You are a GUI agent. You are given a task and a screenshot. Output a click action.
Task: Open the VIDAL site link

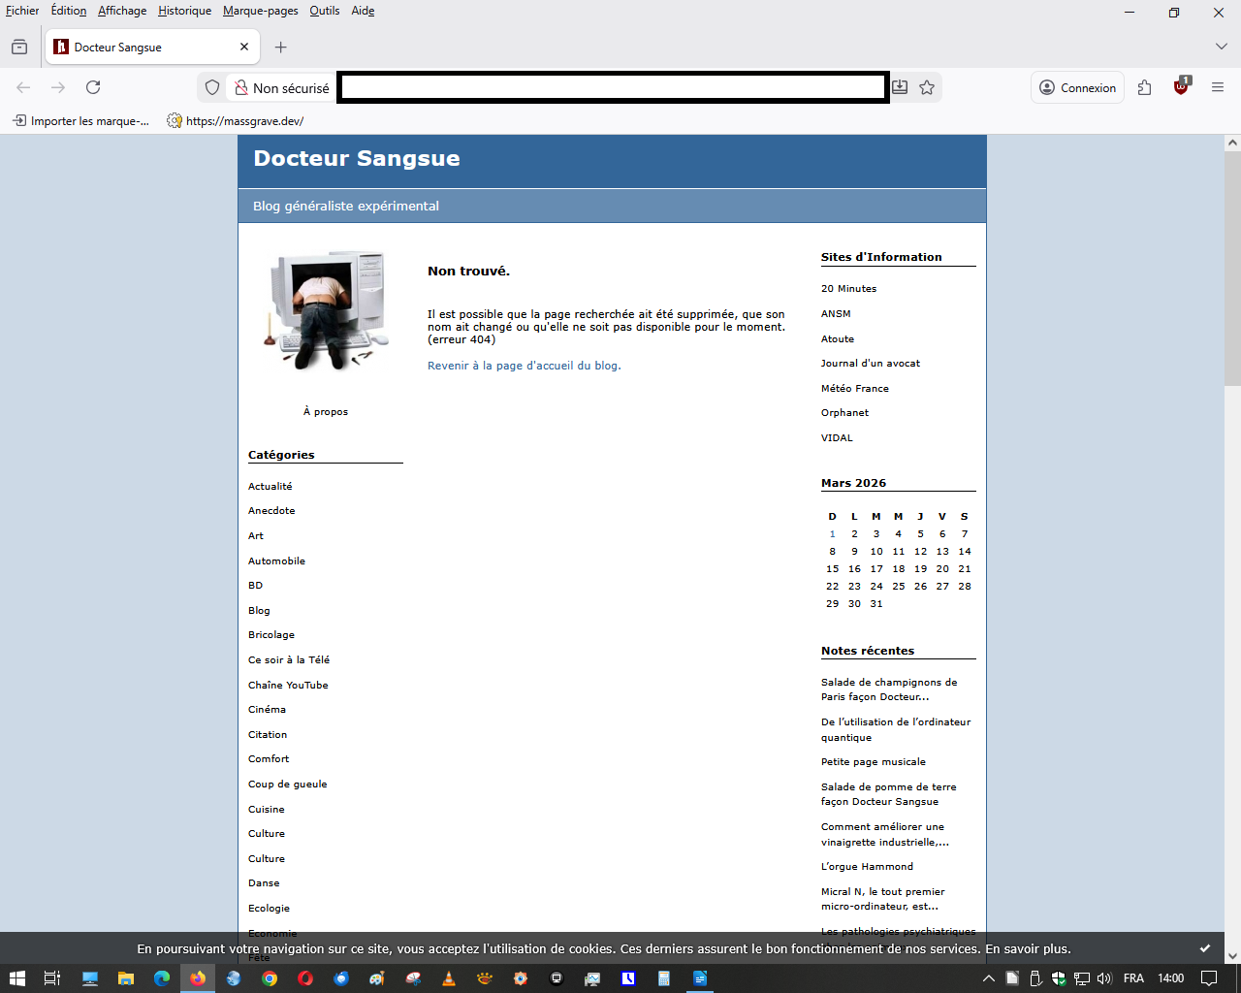[837, 437]
